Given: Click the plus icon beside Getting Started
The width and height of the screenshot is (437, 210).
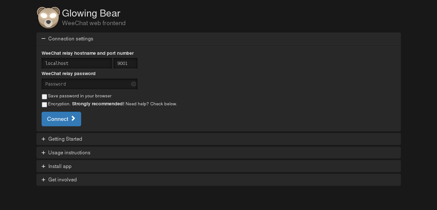Looking at the screenshot, I should [44, 139].
